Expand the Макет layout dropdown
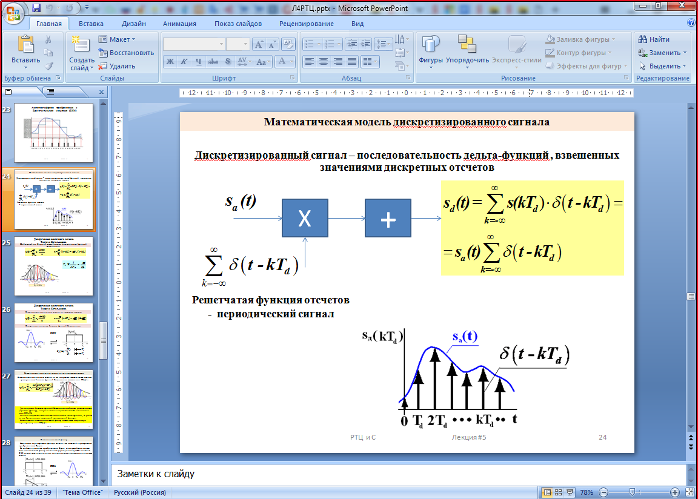This screenshot has height=499, width=698. 116,39
